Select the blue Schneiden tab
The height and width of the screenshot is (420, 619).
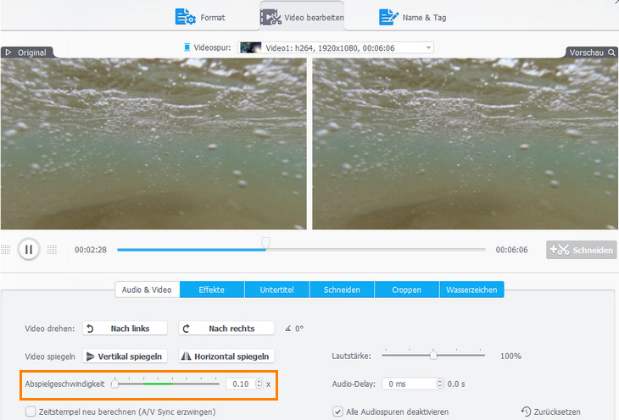342,290
